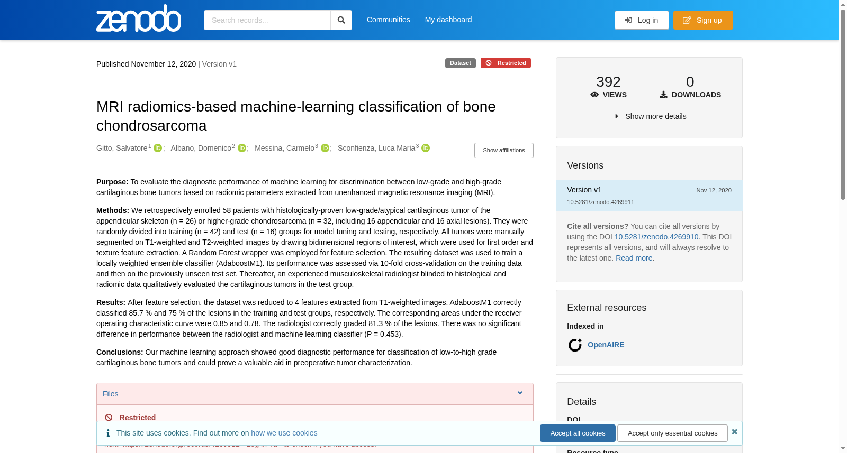Image resolution: width=847 pixels, height=453 pixels.
Task: Open Domenico Albano's ORCID icon
Action: pos(242,148)
